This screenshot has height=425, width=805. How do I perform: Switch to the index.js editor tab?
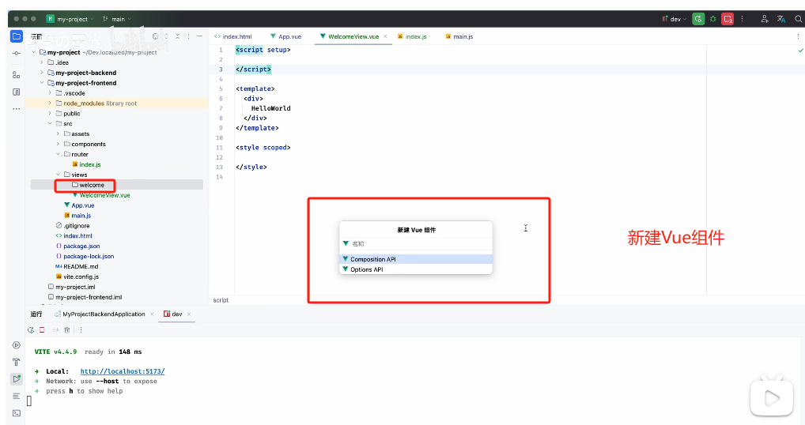(x=412, y=36)
